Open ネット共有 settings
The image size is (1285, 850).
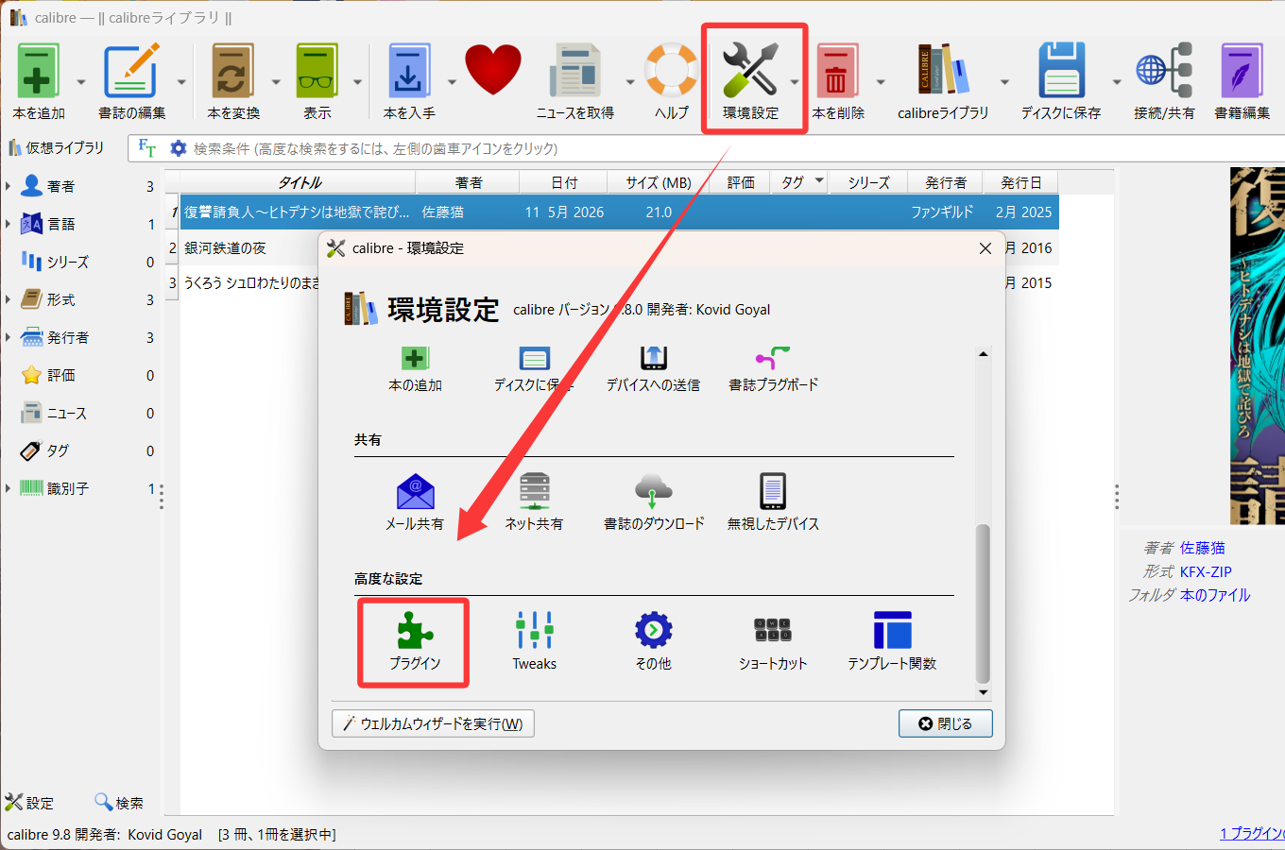pos(534,501)
